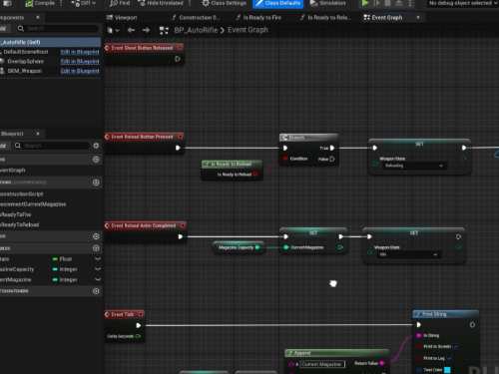Image resolution: width=499 pixels, height=374 pixels.
Task: Open Edit in Blueprint link for DefaultSceneRoot
Action: click(80, 52)
